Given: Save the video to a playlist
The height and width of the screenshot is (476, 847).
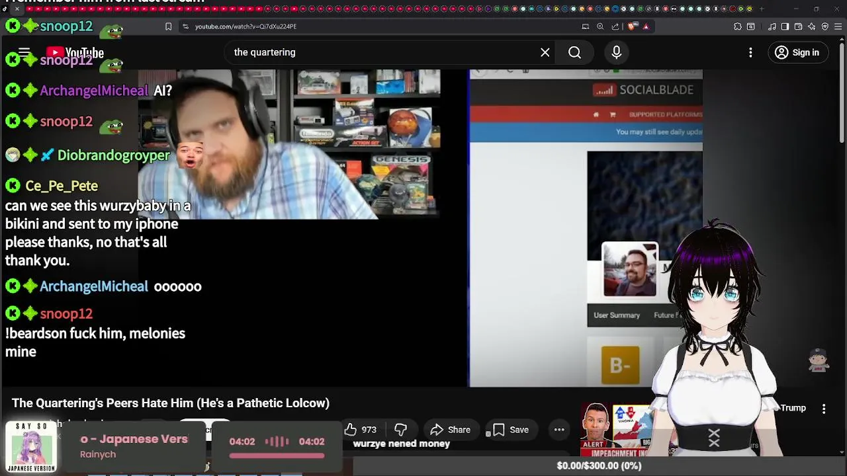Looking at the screenshot, I should pyautogui.click(x=510, y=430).
